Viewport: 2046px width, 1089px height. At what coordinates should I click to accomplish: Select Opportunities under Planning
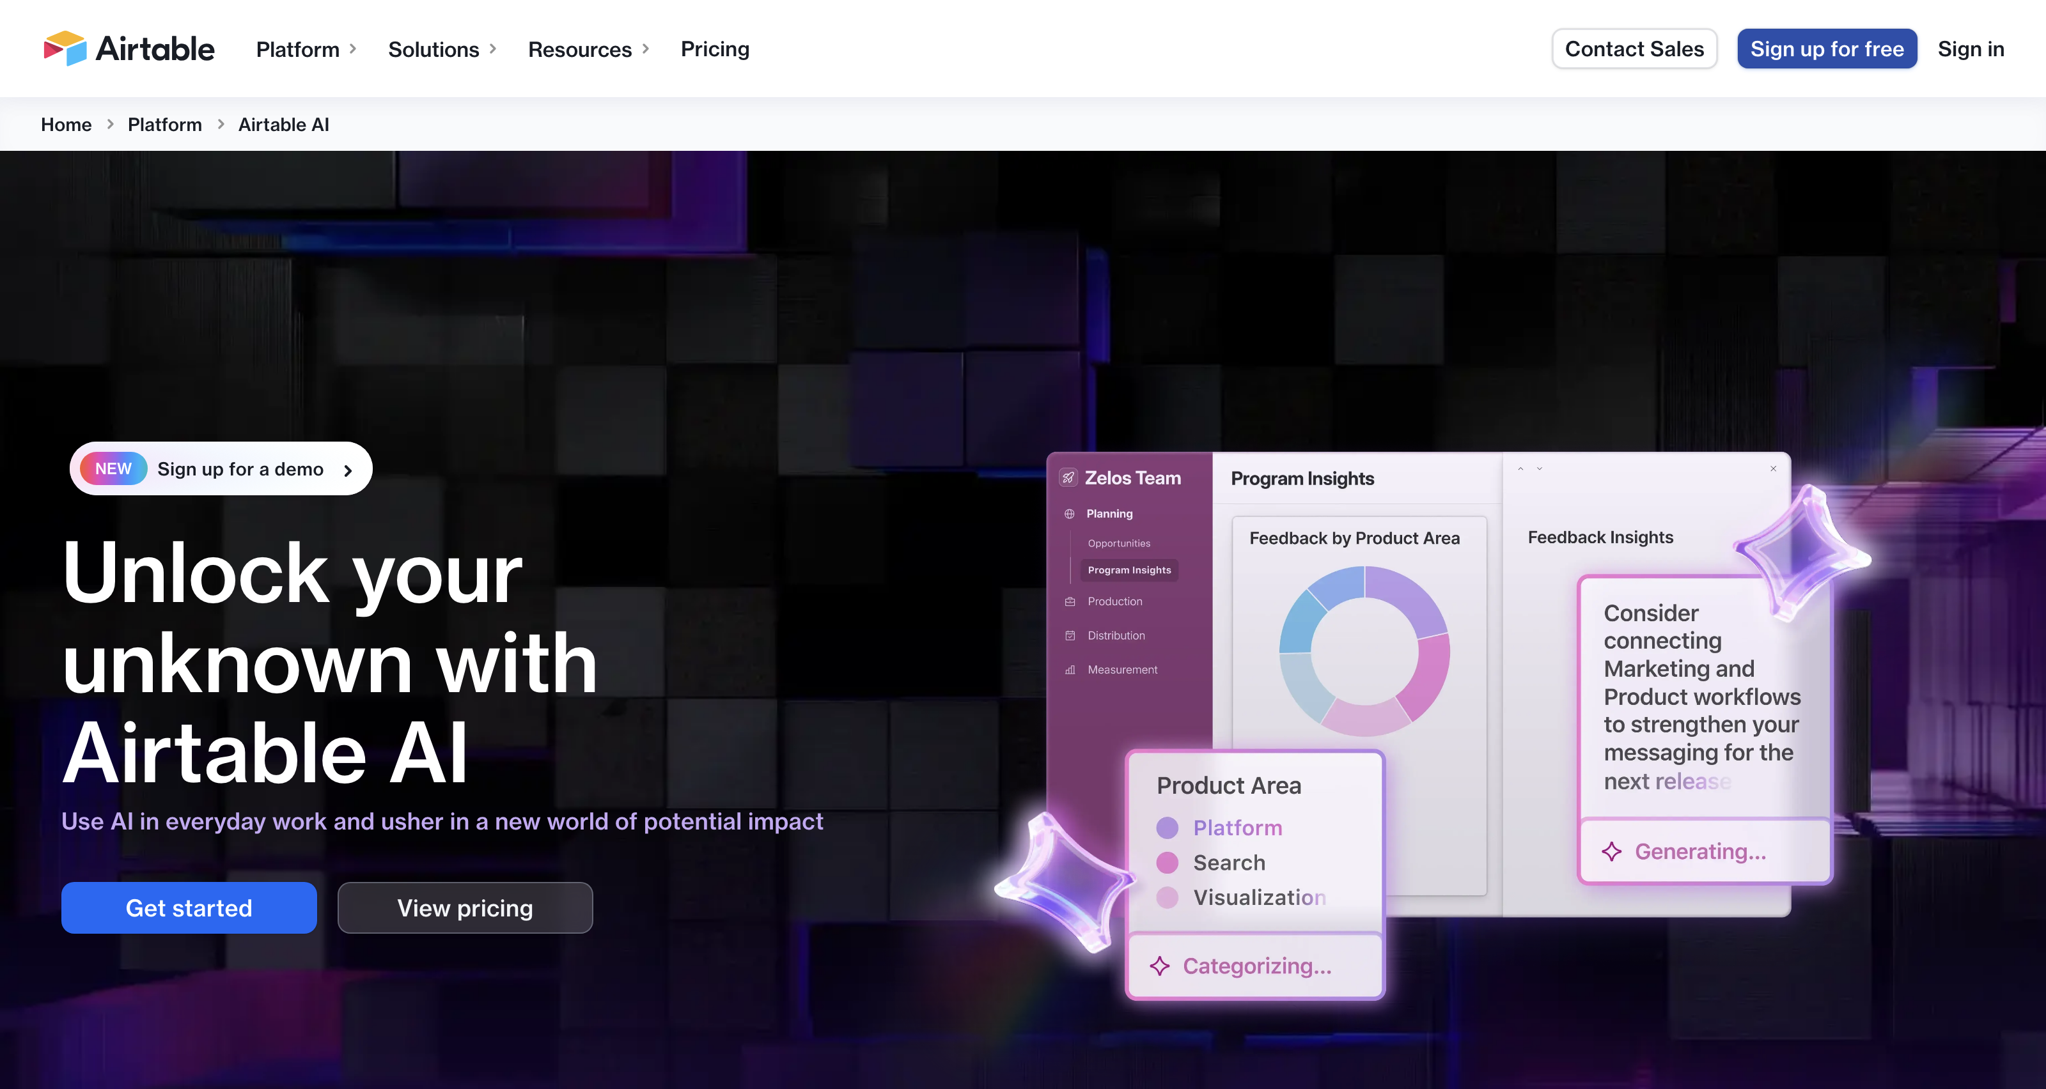pyautogui.click(x=1118, y=543)
